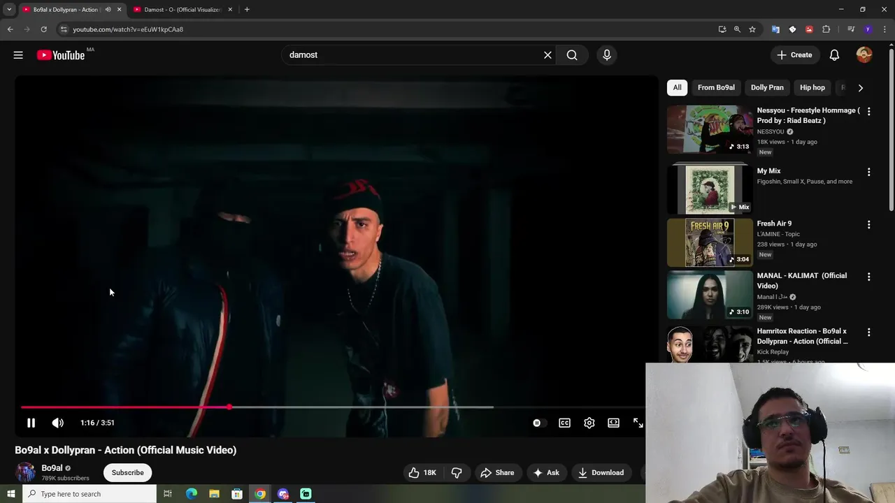Open options for MANAL - KALIMAT video
Screen dimensions: 895x503
(x=868, y=277)
